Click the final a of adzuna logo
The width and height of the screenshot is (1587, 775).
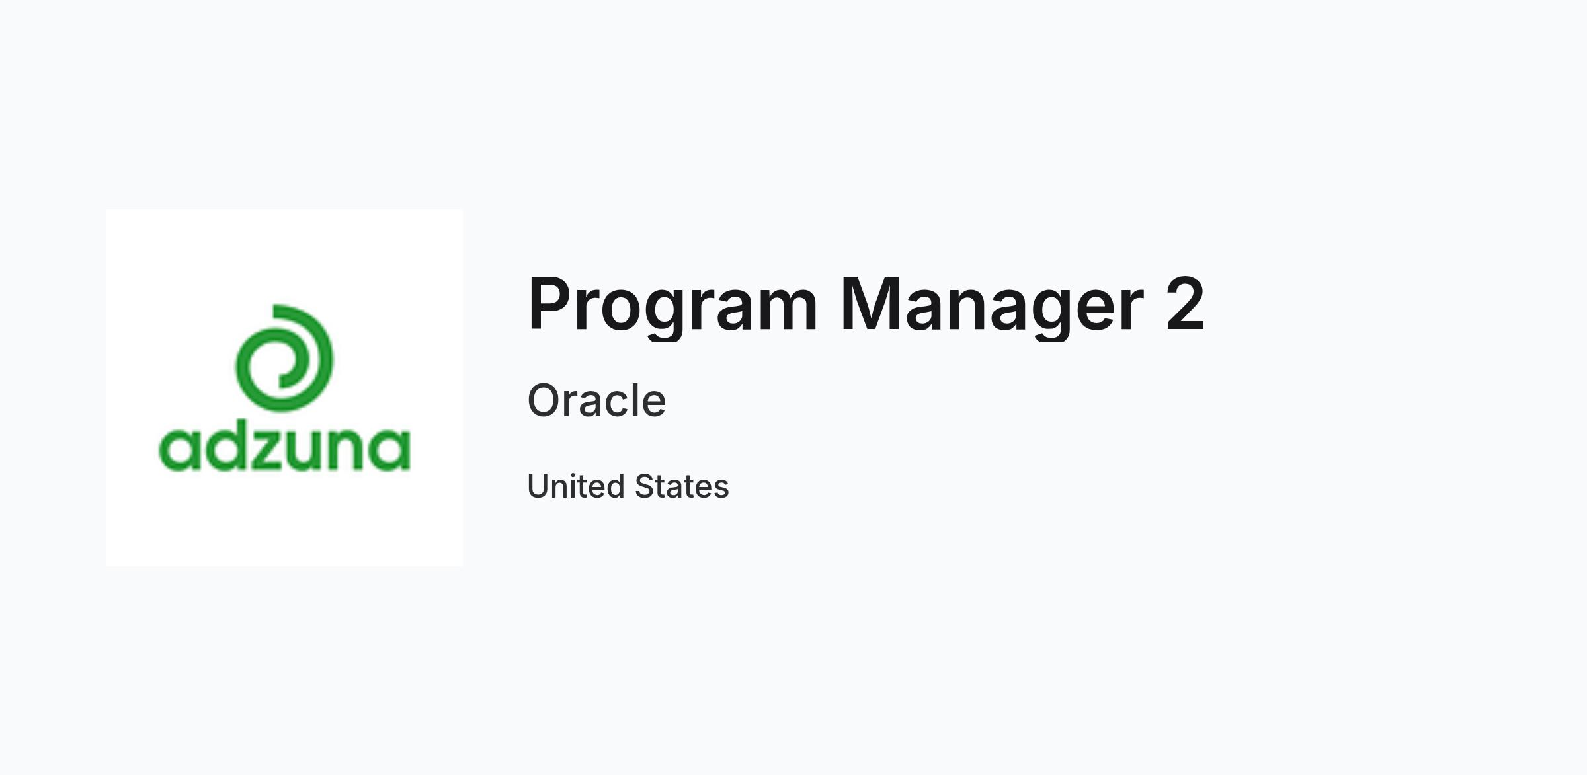pyautogui.click(x=389, y=450)
